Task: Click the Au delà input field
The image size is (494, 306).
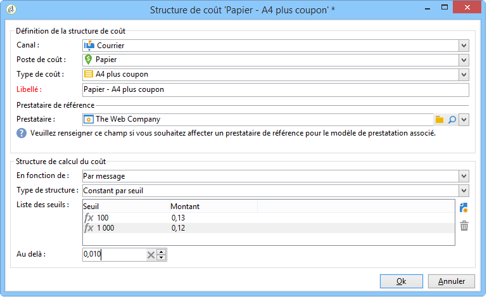Action: pyautogui.click(x=115, y=255)
